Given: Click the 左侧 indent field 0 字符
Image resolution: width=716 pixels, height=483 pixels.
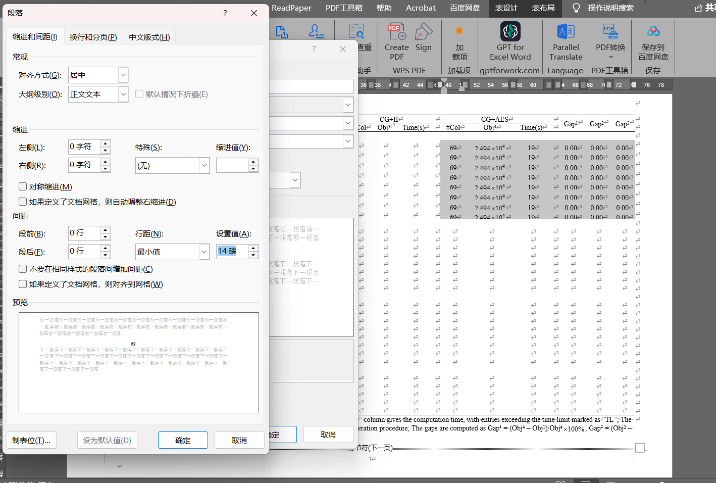Looking at the screenshot, I should [x=84, y=147].
